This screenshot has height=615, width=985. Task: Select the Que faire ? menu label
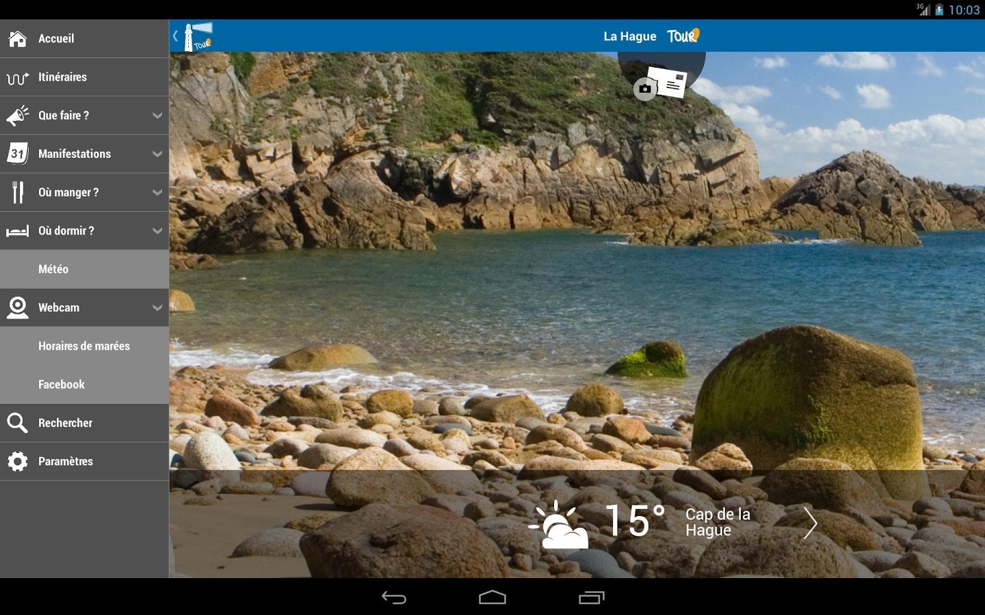(x=64, y=115)
